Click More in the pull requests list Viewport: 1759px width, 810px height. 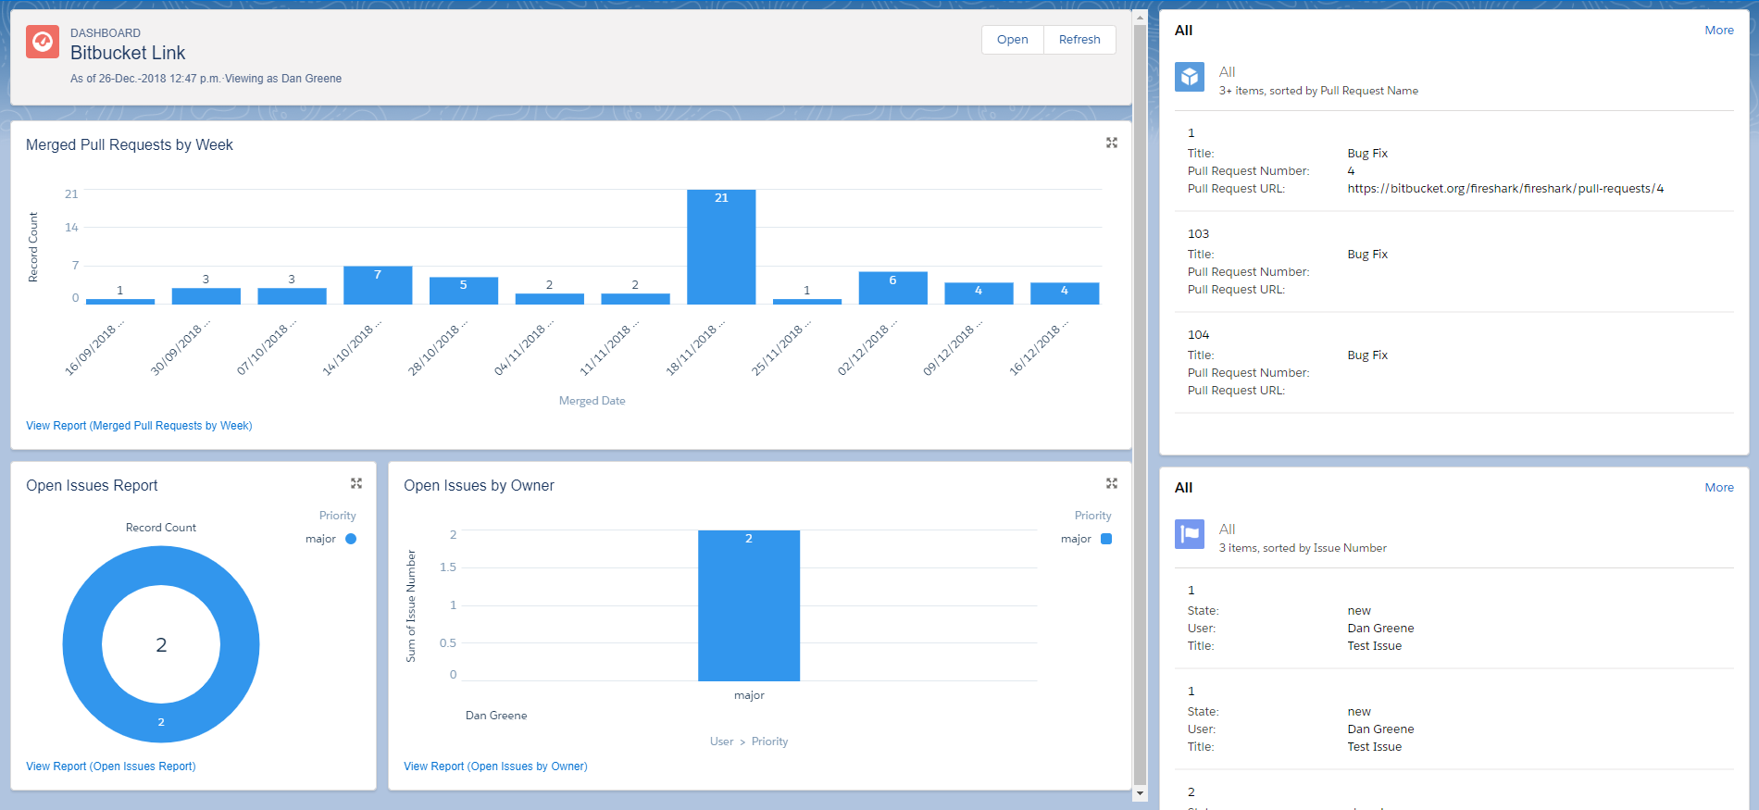coord(1718,31)
